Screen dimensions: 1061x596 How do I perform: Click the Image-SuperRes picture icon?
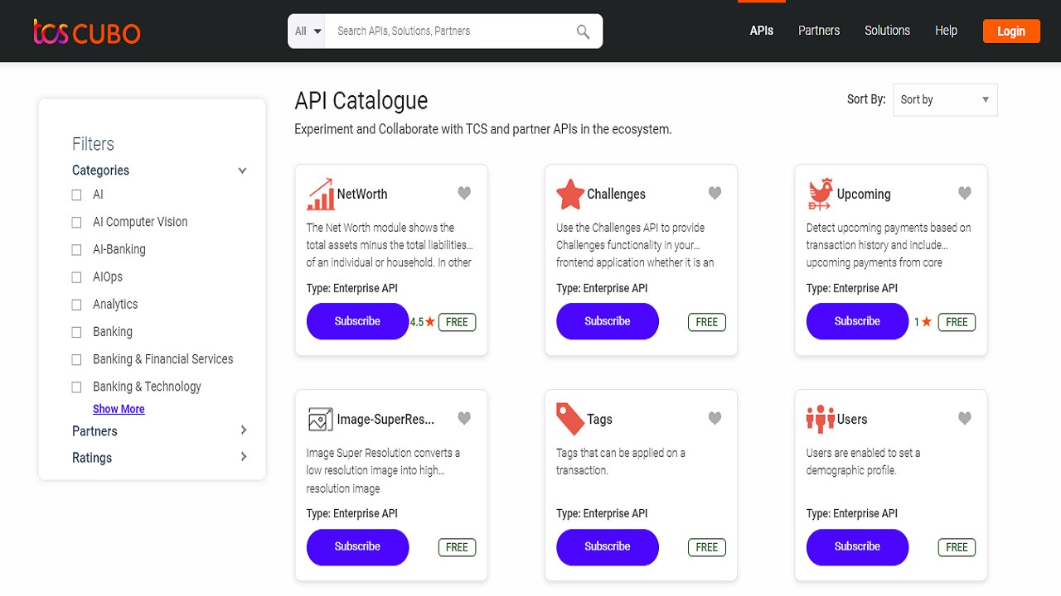point(320,420)
